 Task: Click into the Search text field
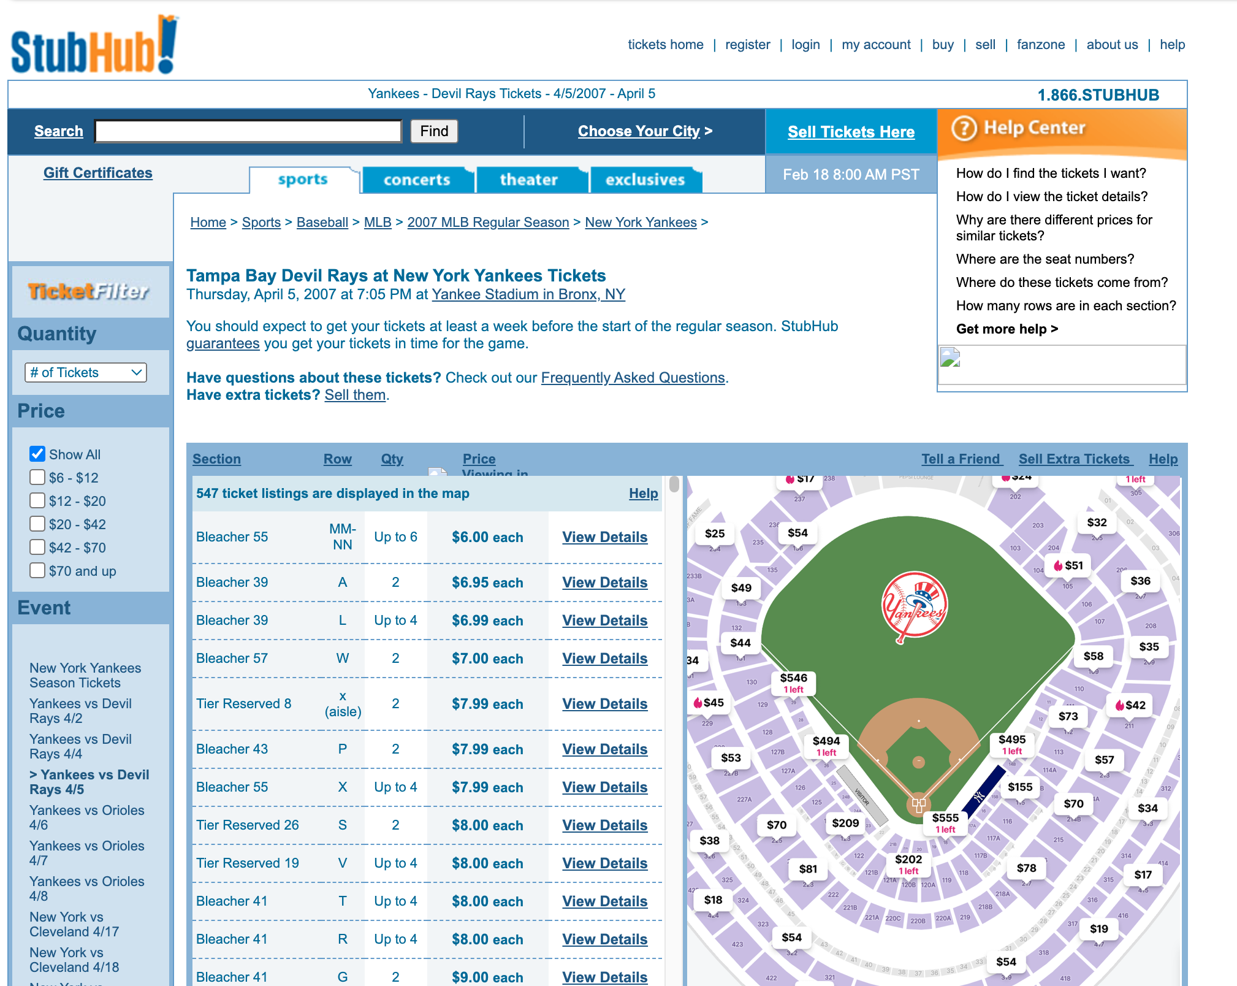pyautogui.click(x=248, y=131)
